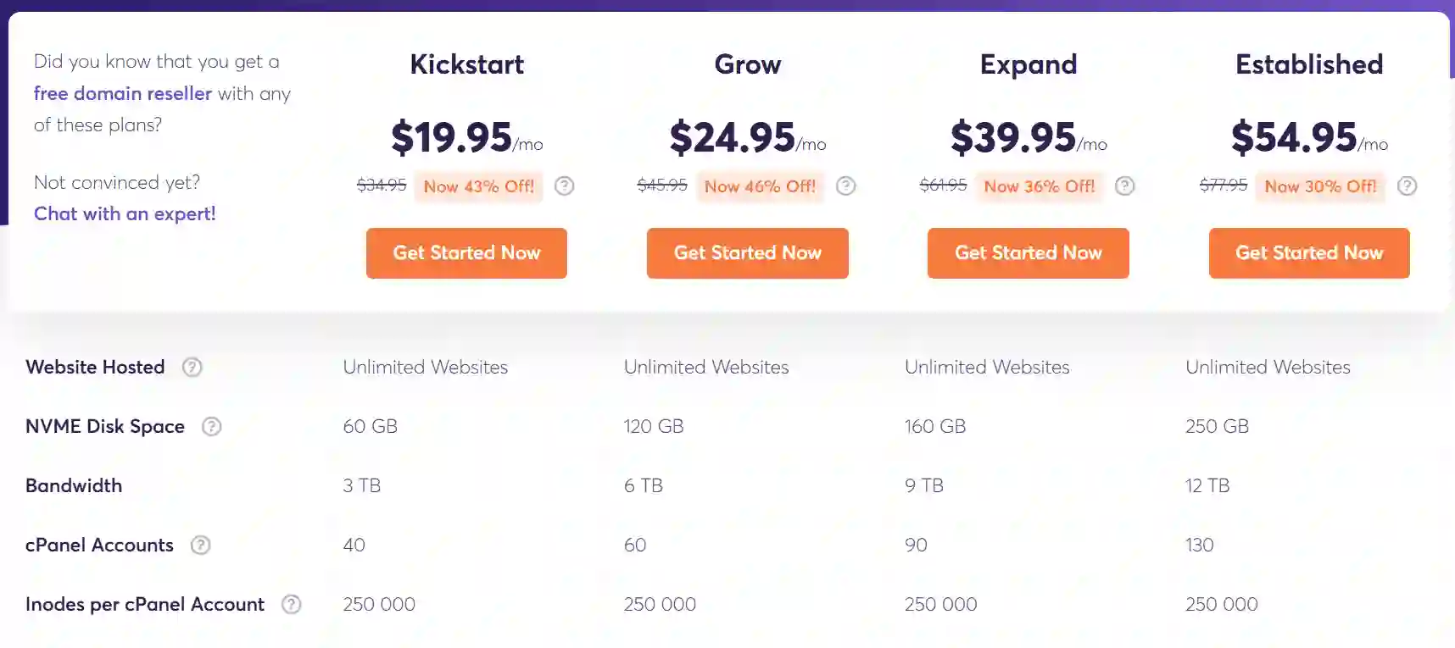Click the Established plan heading
This screenshot has height=648, width=1455.
pos(1308,64)
